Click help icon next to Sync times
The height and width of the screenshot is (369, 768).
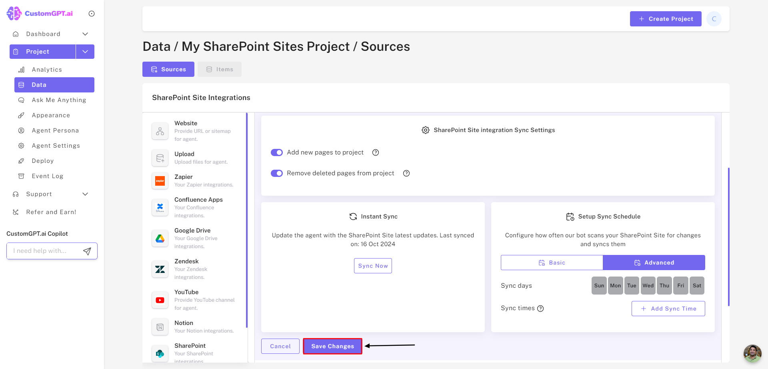click(x=540, y=309)
